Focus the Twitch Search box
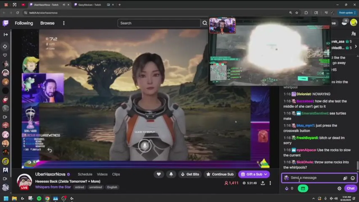 [x=159, y=23]
